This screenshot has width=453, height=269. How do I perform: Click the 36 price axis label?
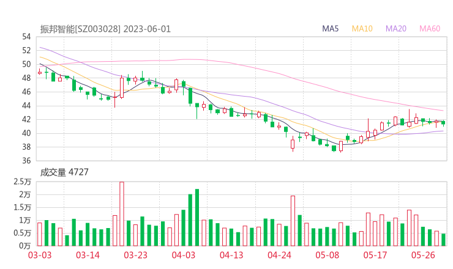26,160
